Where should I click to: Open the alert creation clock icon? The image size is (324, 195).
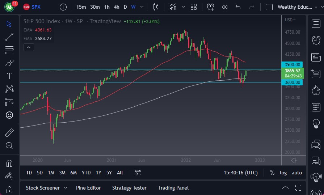coord(211,7)
